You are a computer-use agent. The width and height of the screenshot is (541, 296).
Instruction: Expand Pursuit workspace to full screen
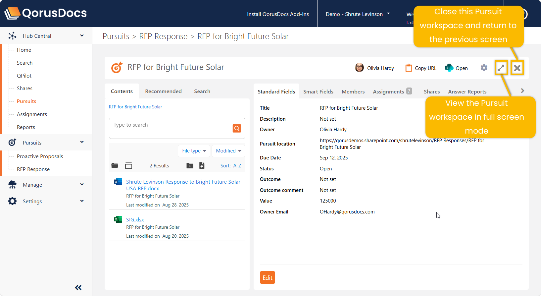point(501,68)
